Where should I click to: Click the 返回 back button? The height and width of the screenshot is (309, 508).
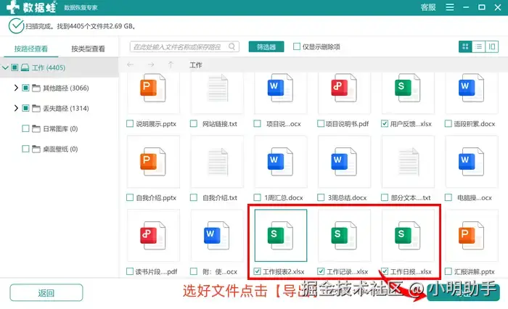(46, 293)
